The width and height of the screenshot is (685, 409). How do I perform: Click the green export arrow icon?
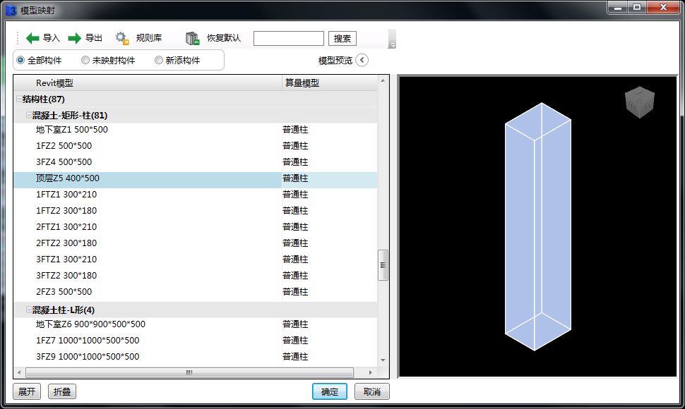75,38
